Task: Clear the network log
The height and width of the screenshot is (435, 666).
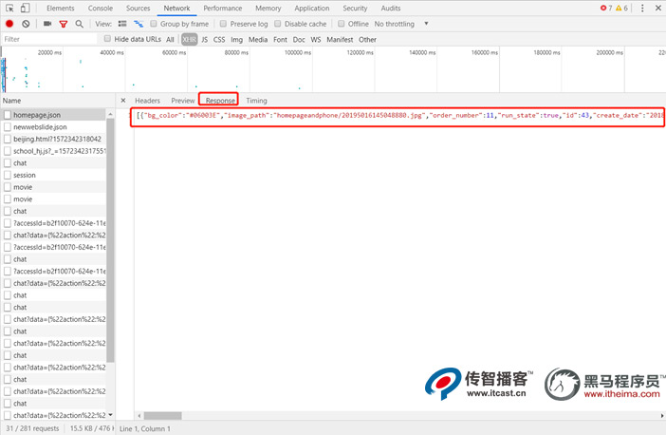Action: click(x=26, y=24)
